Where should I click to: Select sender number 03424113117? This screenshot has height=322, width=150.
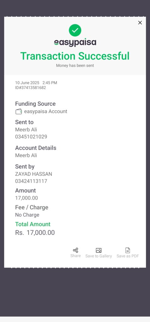(31, 181)
